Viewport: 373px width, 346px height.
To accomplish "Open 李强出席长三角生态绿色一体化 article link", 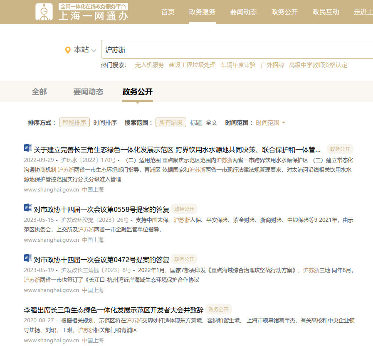I will point(114,310).
